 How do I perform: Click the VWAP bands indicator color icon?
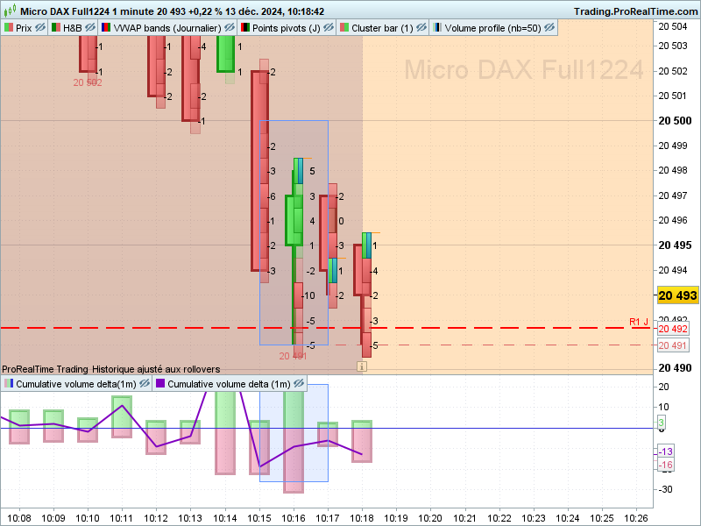tap(106, 28)
